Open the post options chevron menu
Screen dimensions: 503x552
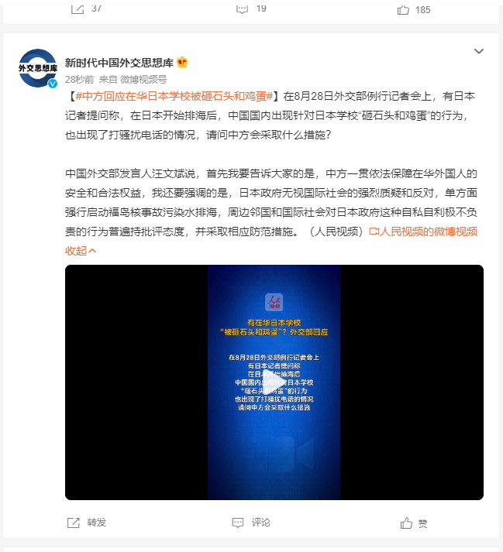point(479,51)
